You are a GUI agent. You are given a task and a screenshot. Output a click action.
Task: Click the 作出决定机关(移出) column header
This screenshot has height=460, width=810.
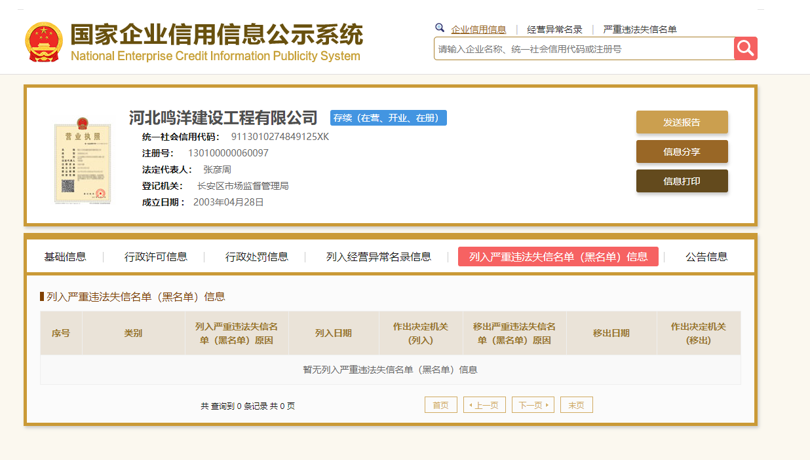(699, 333)
